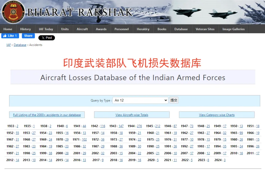Open the 1988 accidents count link
The height and width of the screenshot is (171, 265).
click(x=121, y=146)
